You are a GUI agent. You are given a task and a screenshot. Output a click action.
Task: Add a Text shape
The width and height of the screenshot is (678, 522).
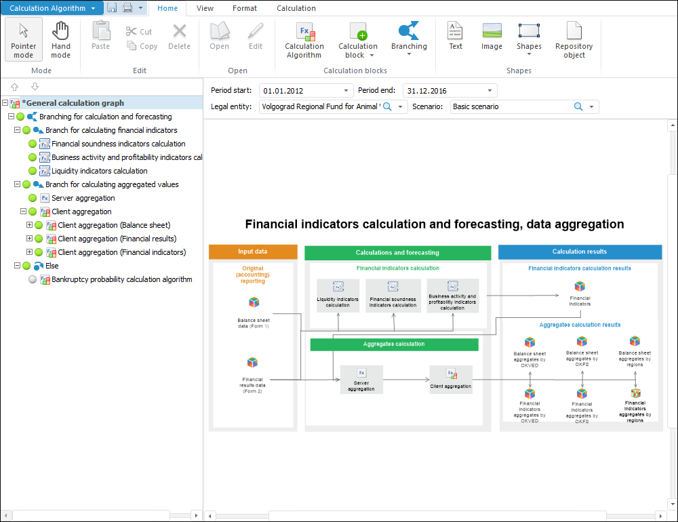455,36
